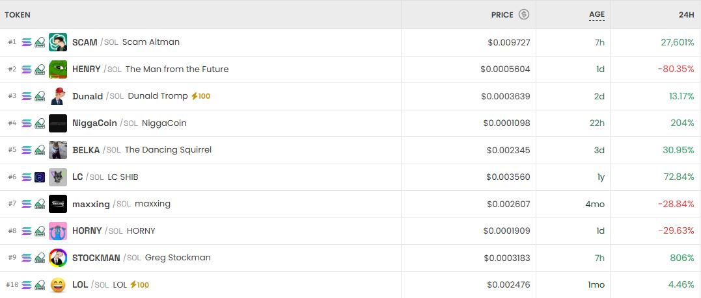Click the pink HORNY token avatar
701x298 pixels.
(x=58, y=231)
